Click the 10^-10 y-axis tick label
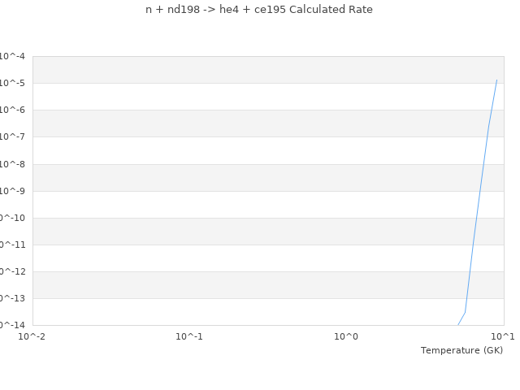 [x=11, y=218]
